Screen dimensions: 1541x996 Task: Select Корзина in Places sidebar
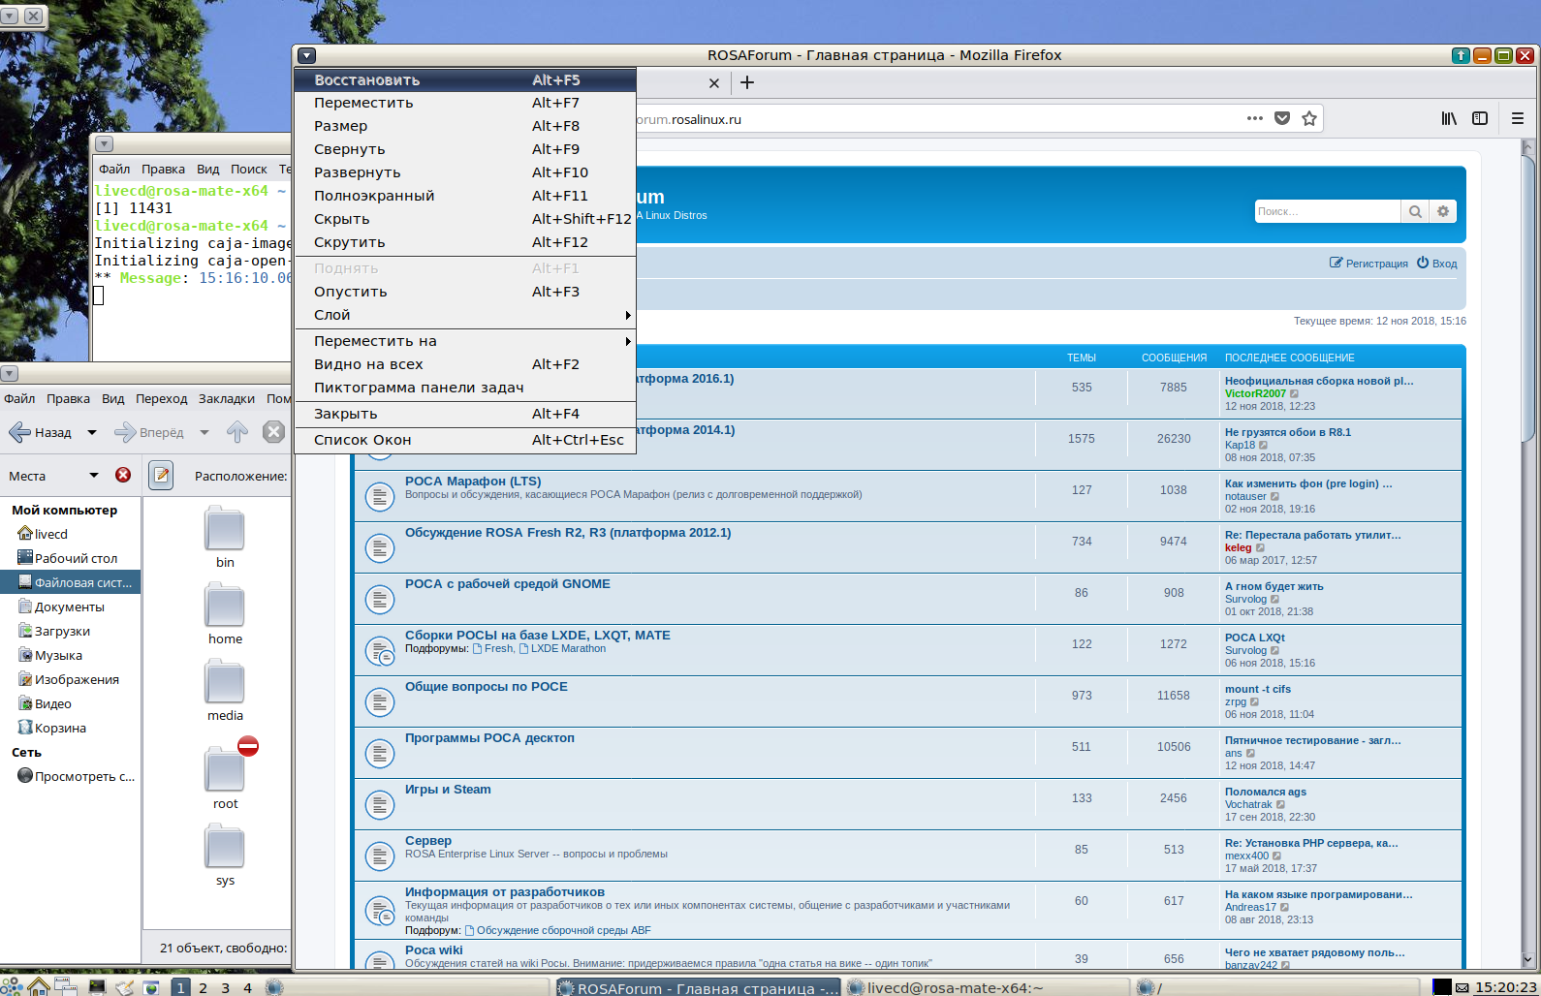click(70, 728)
